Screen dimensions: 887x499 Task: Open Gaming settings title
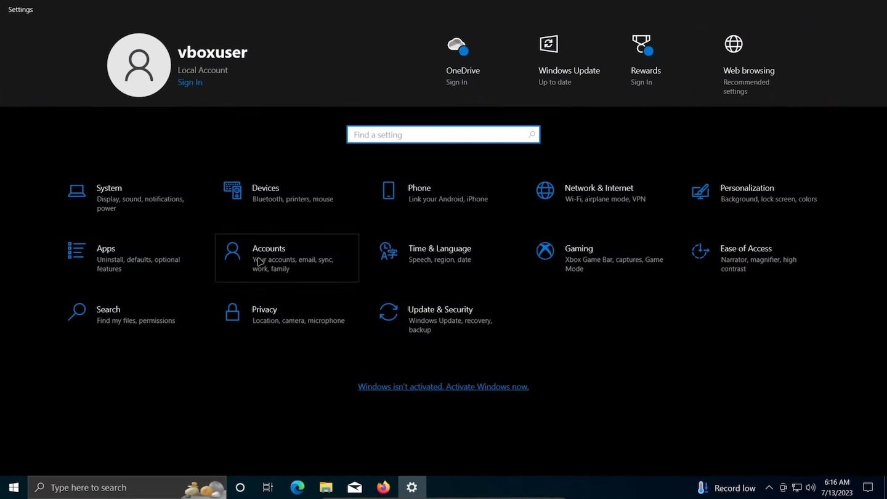(x=579, y=248)
